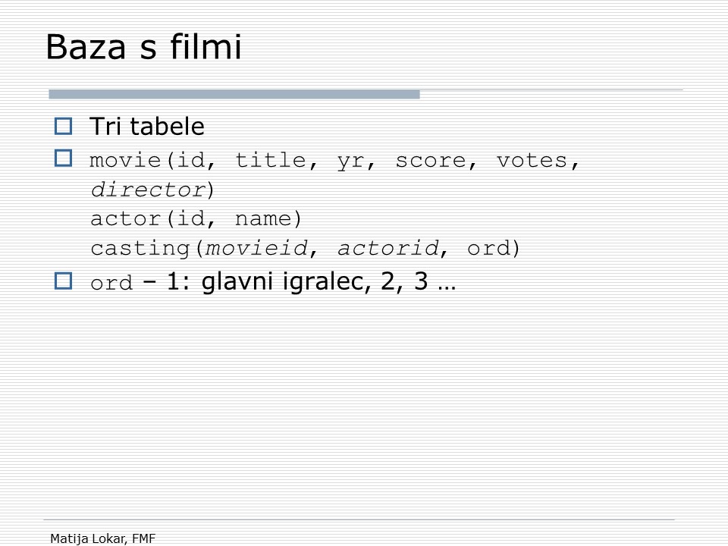Click the square bullet beside the ord line
The width and height of the screenshot is (728, 546).
click(63, 281)
